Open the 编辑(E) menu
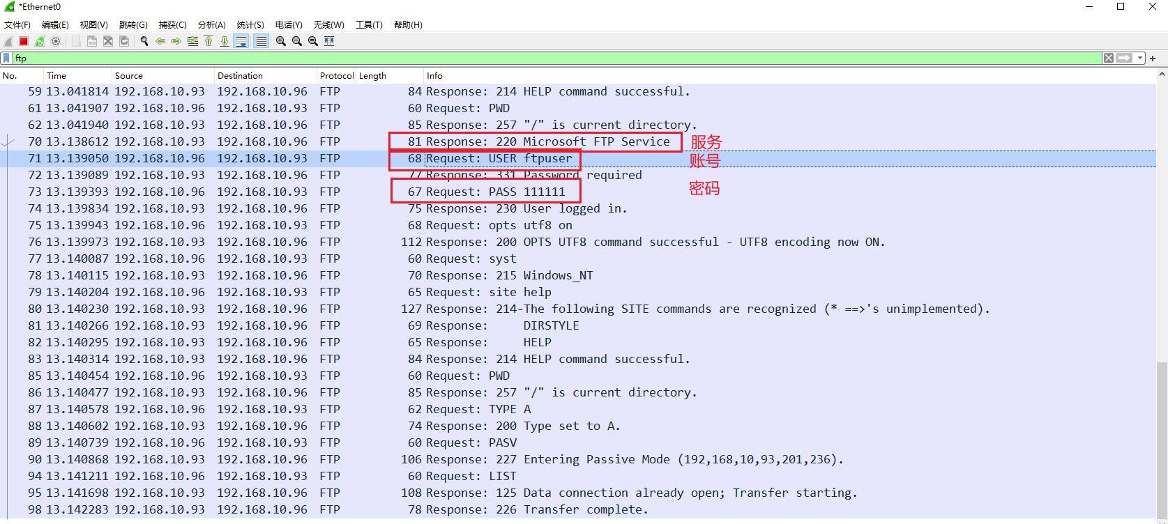The image size is (1168, 524). [55, 24]
